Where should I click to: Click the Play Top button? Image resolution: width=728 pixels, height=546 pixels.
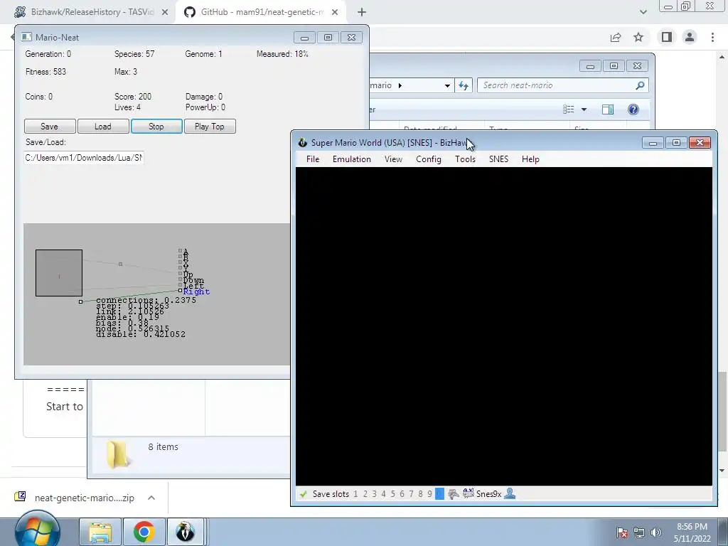point(210,127)
